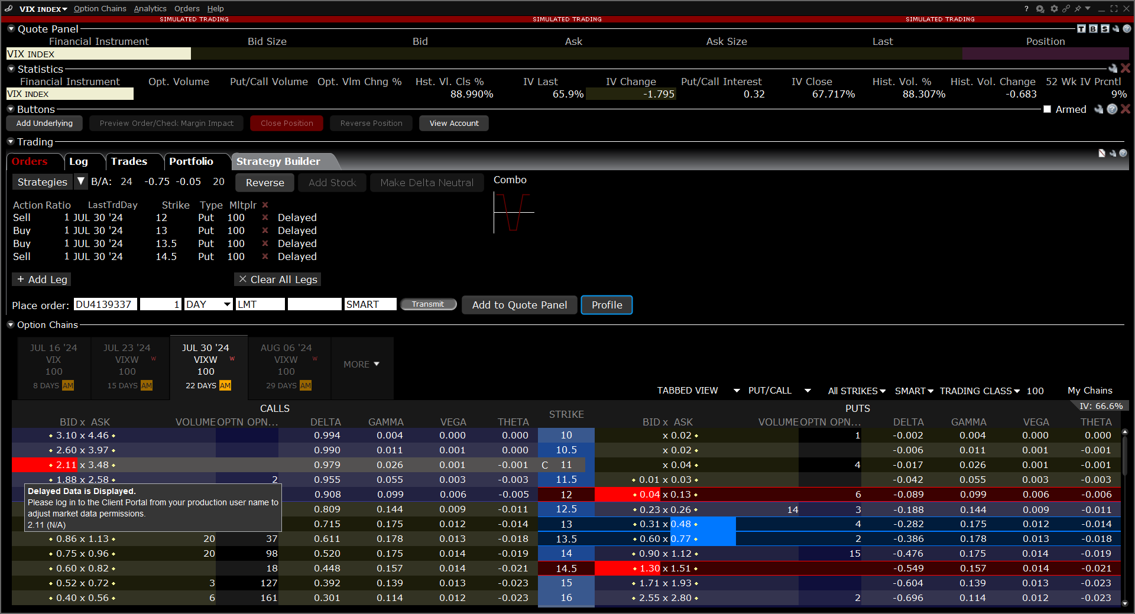1135x614 pixels.
Task: Open the Analytics menu
Action: [150, 9]
